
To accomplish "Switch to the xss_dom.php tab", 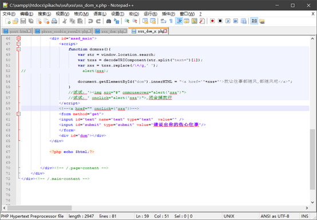I will tap(111, 31).
